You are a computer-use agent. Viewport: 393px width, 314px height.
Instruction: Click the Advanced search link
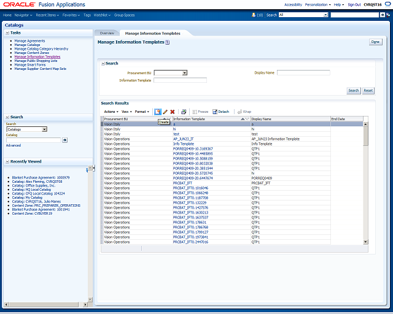point(14,145)
